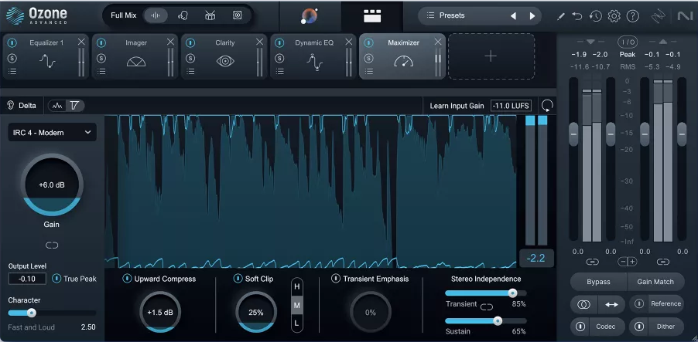This screenshot has height=342, width=698.
Task: Remove the Equalizer 1 module
Action: (x=81, y=42)
